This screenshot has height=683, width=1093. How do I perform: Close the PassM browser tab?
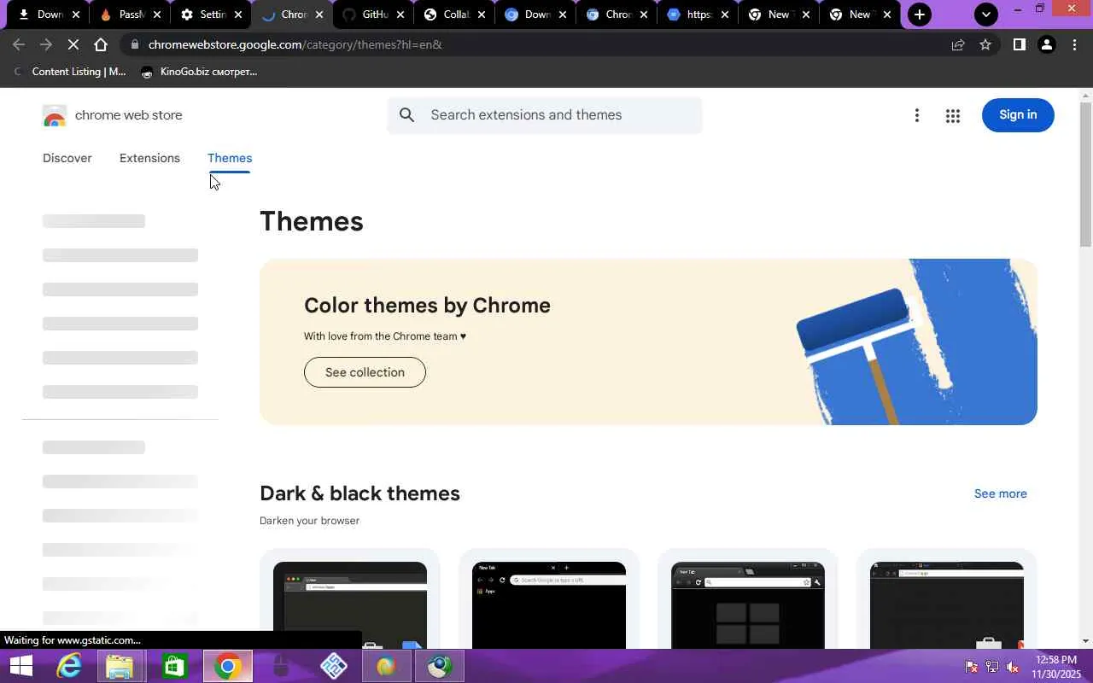pyautogui.click(x=157, y=15)
